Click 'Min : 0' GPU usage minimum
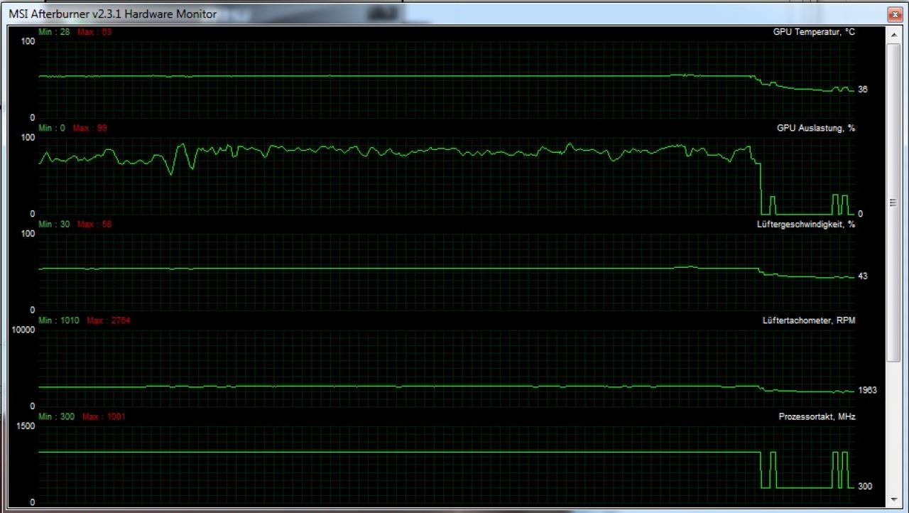 (52, 128)
